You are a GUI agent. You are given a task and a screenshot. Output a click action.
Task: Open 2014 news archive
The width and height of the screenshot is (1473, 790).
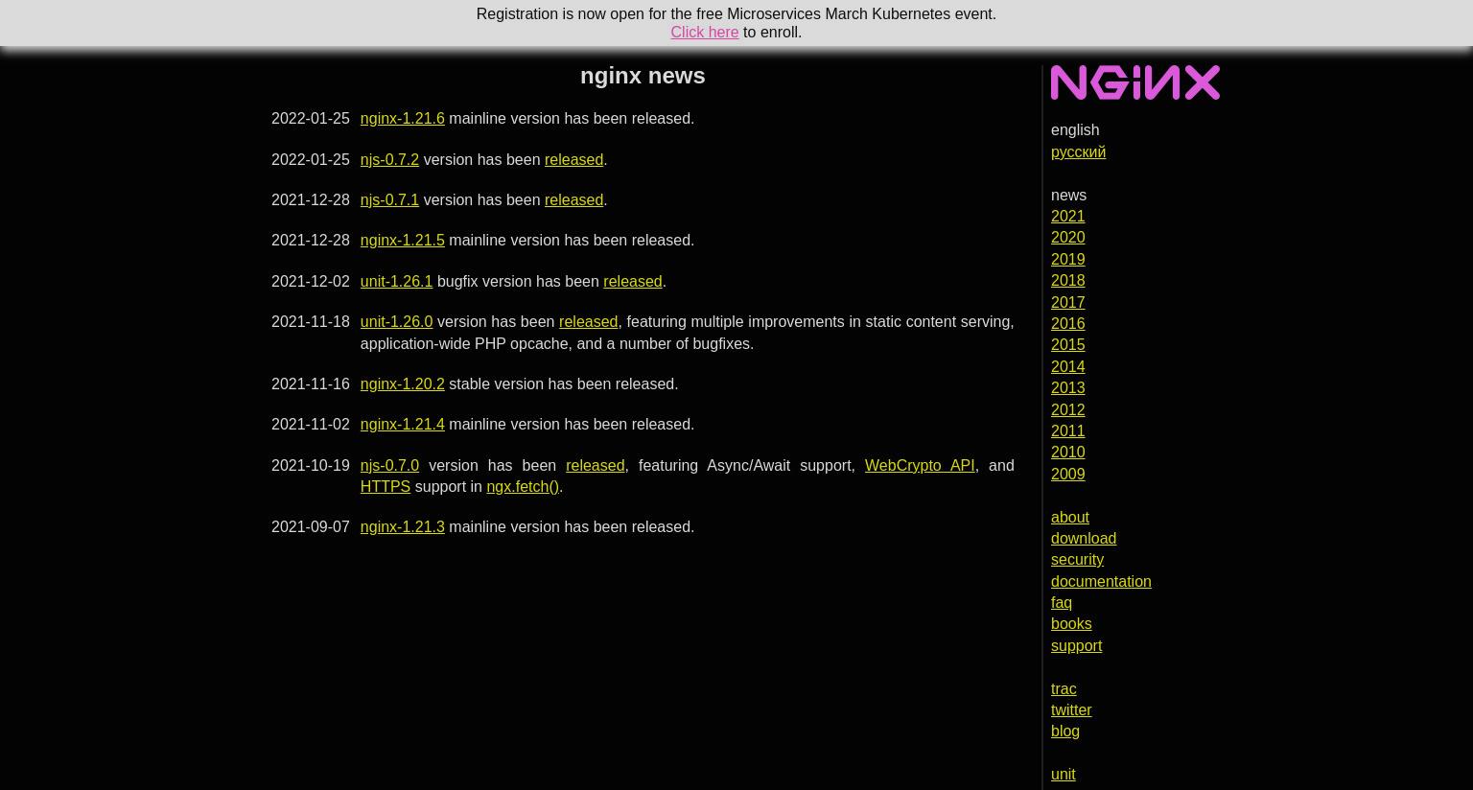1067,366
